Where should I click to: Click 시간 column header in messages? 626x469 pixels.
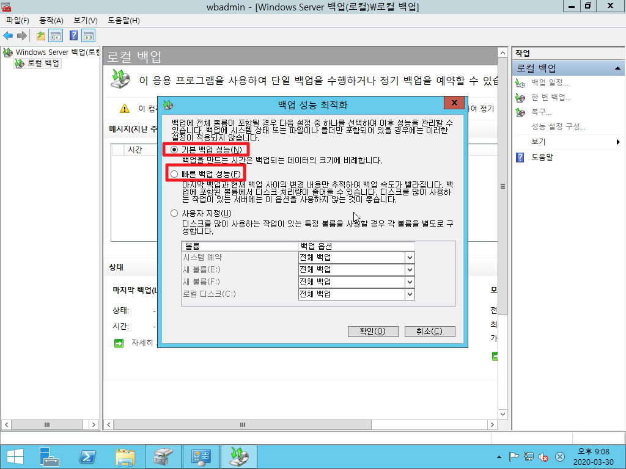click(x=135, y=150)
